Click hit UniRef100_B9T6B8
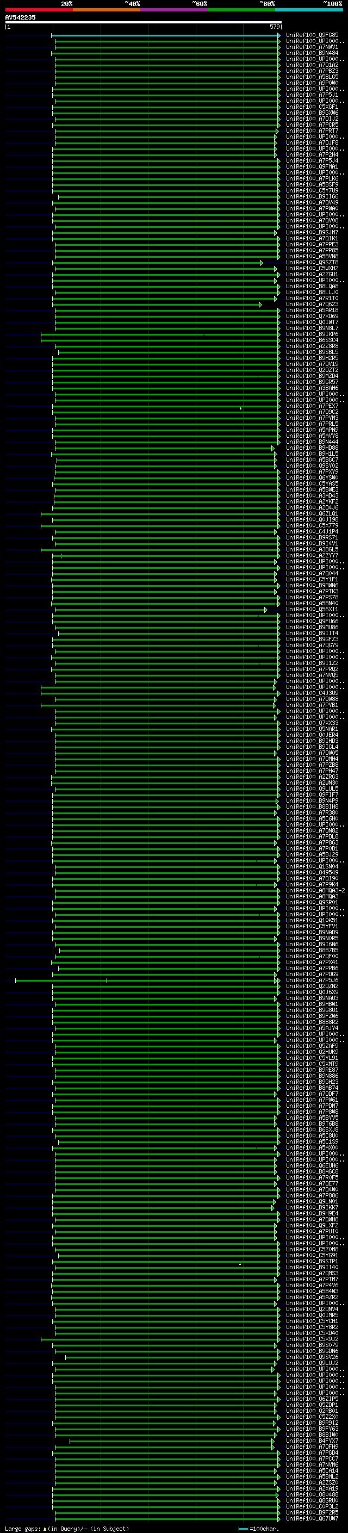Screen dimensions: 348x1533 312,1124
